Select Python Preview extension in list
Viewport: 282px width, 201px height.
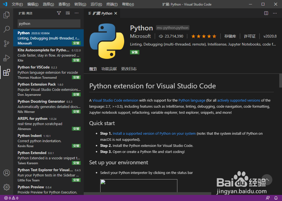pos(48,189)
